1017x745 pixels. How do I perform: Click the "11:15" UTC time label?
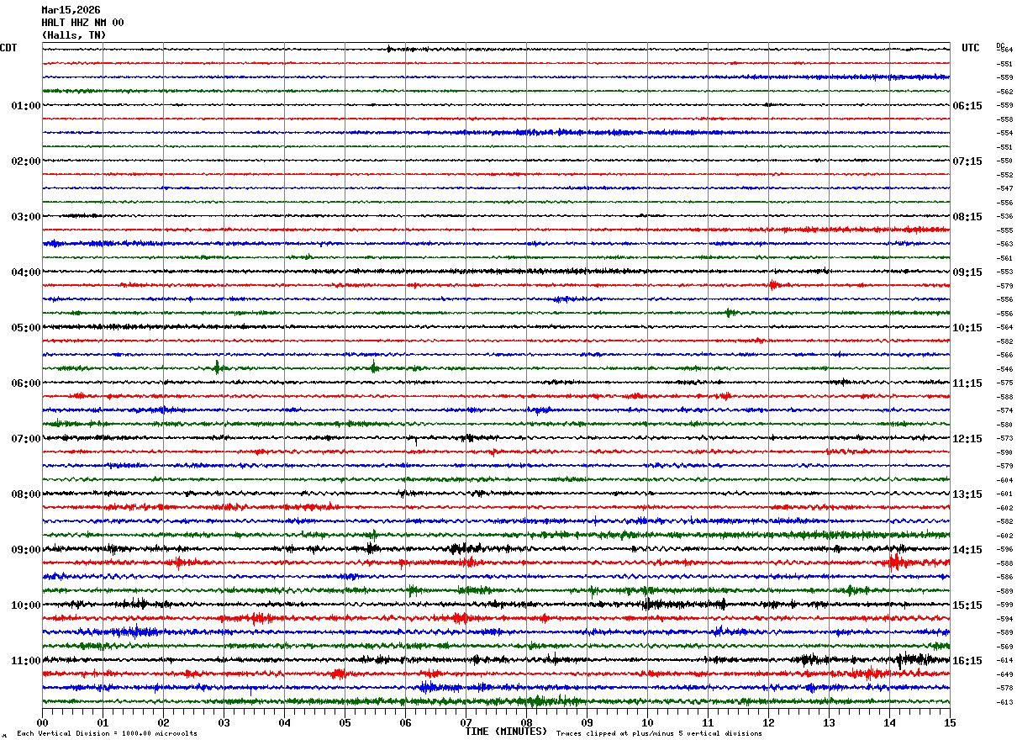click(967, 383)
